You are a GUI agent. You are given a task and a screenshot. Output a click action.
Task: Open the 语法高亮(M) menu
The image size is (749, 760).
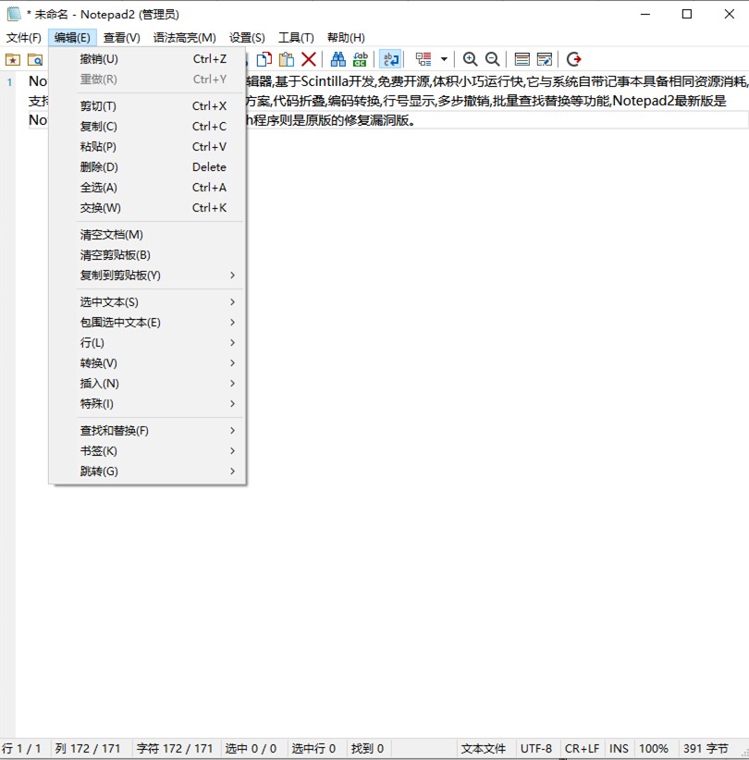[184, 38]
